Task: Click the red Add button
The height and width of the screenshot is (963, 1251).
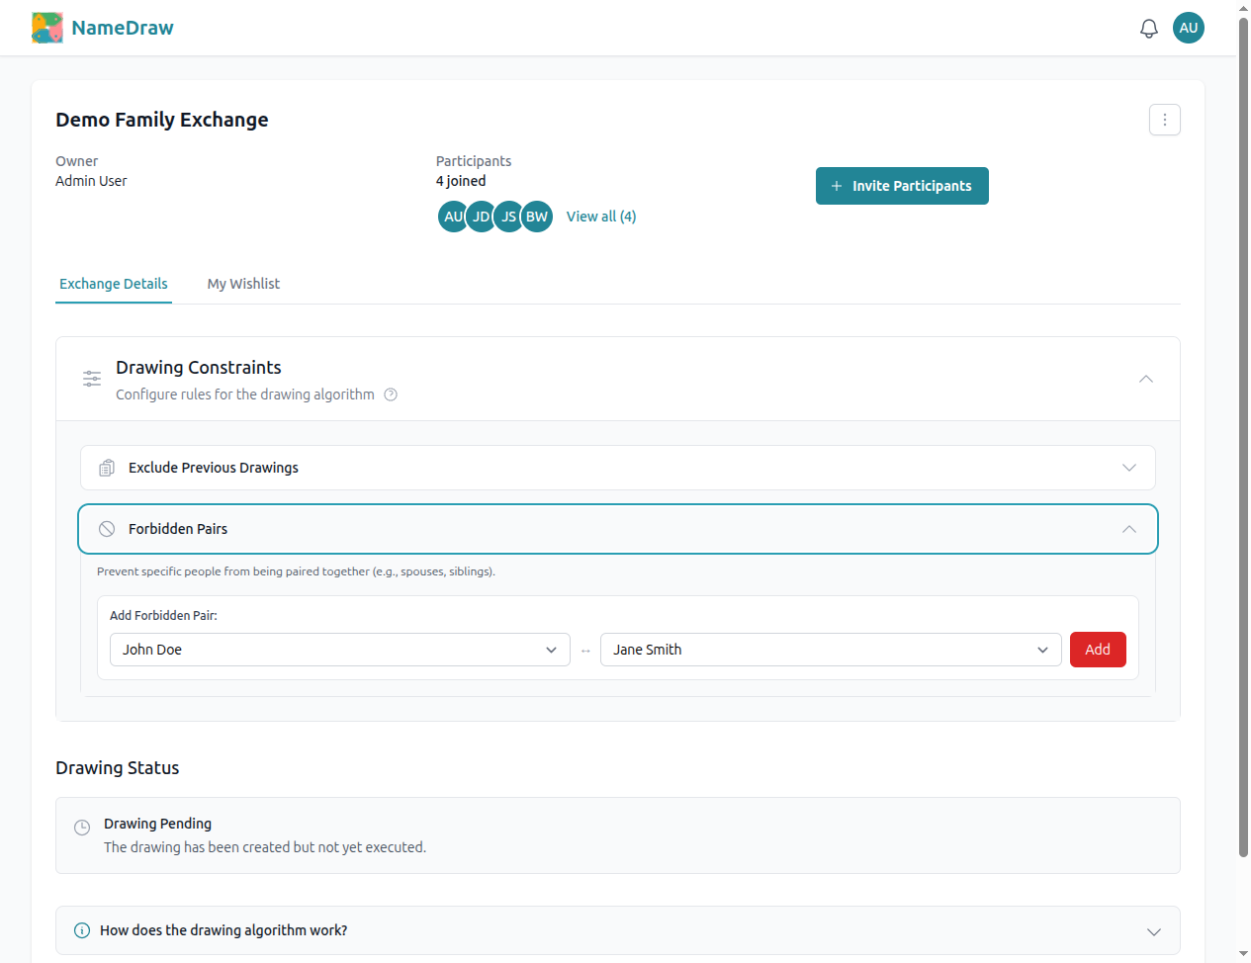Action: (x=1097, y=650)
